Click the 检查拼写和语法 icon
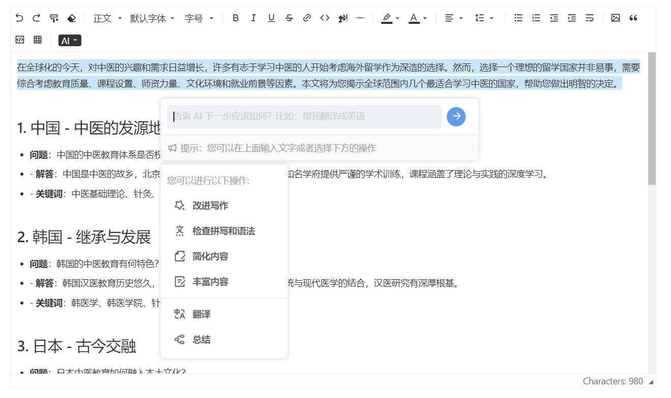 pyautogui.click(x=179, y=231)
